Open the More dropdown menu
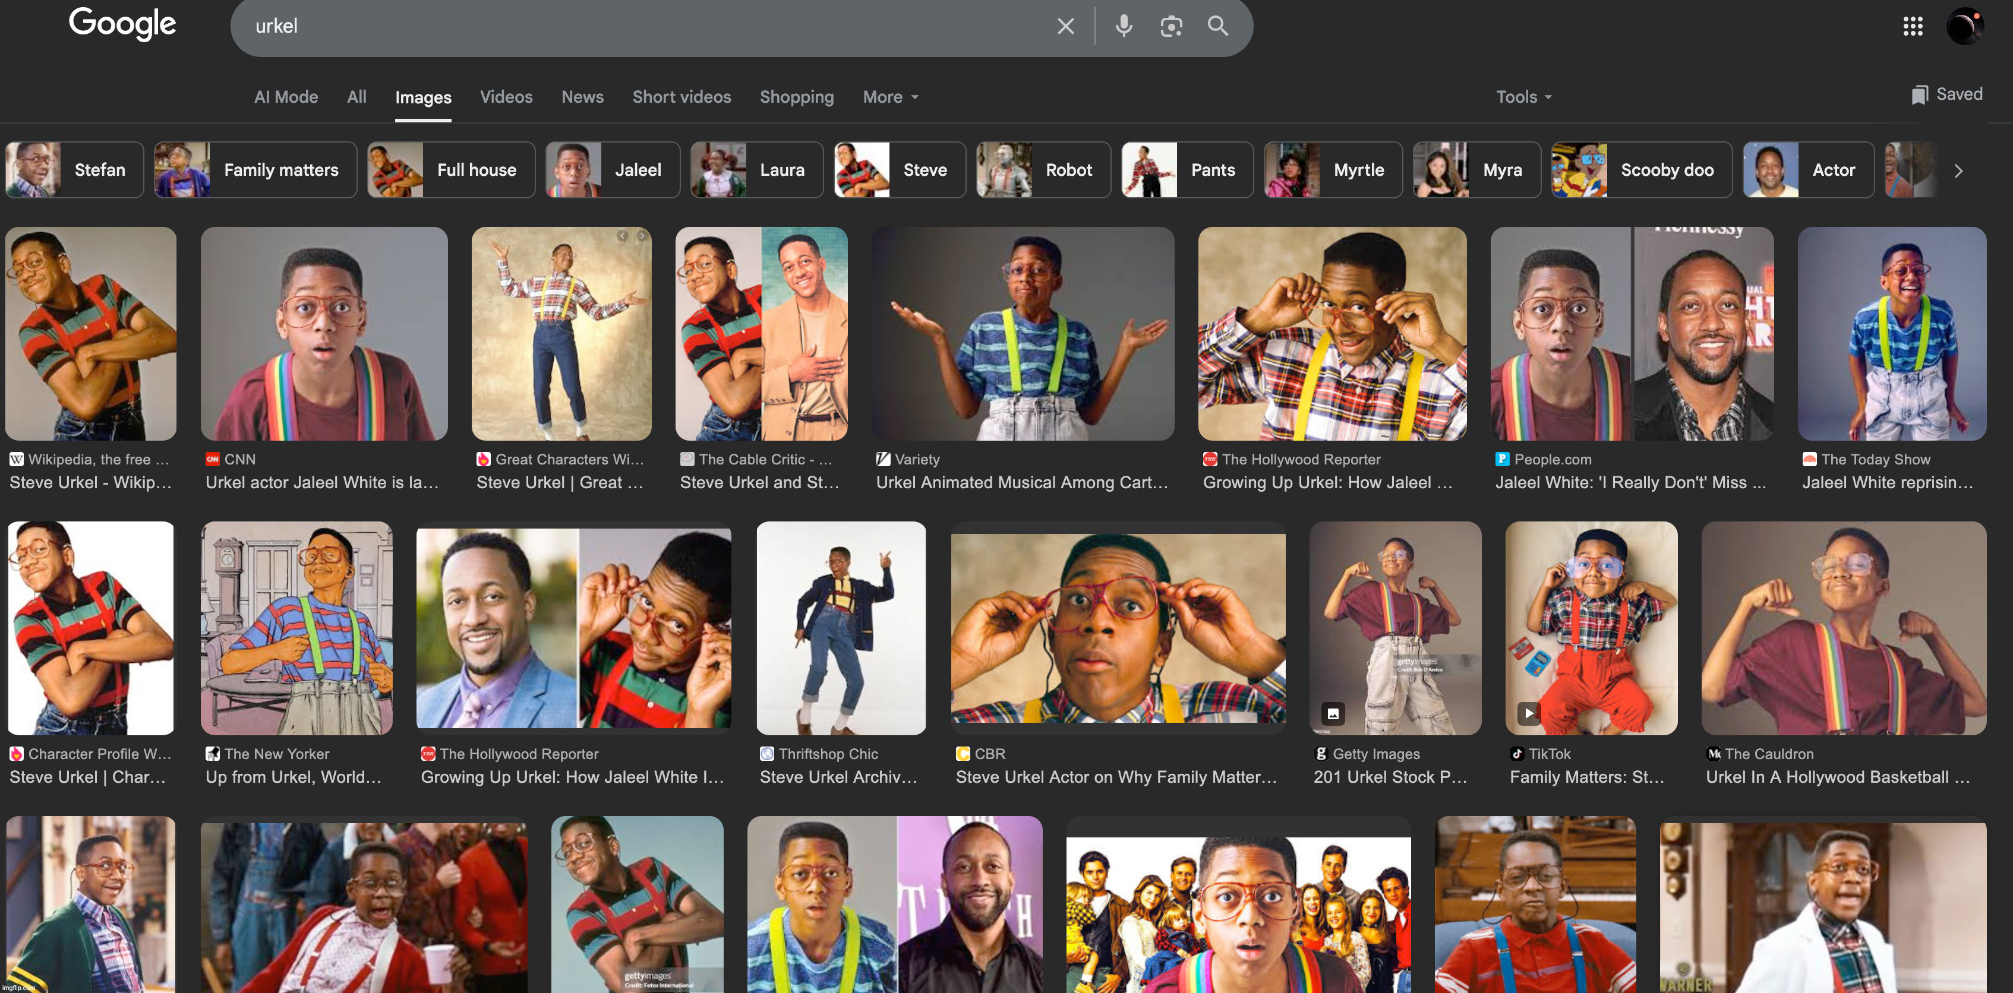This screenshot has height=993, width=2013. pos(890,97)
